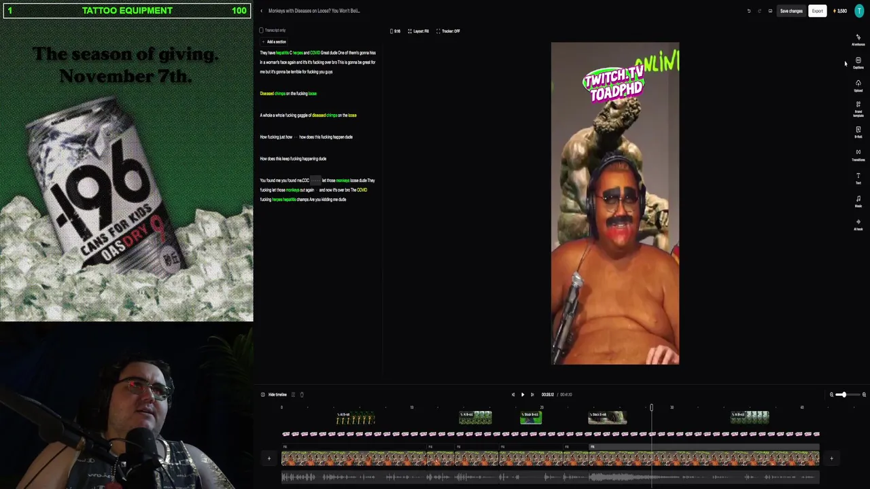Open the AI hook panel
870x489 pixels.
click(x=858, y=224)
